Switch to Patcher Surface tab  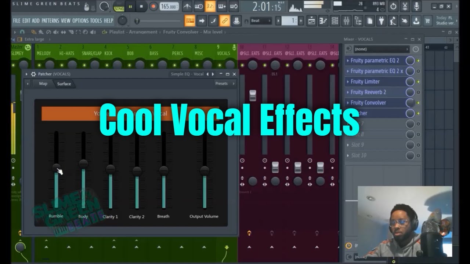pos(64,84)
